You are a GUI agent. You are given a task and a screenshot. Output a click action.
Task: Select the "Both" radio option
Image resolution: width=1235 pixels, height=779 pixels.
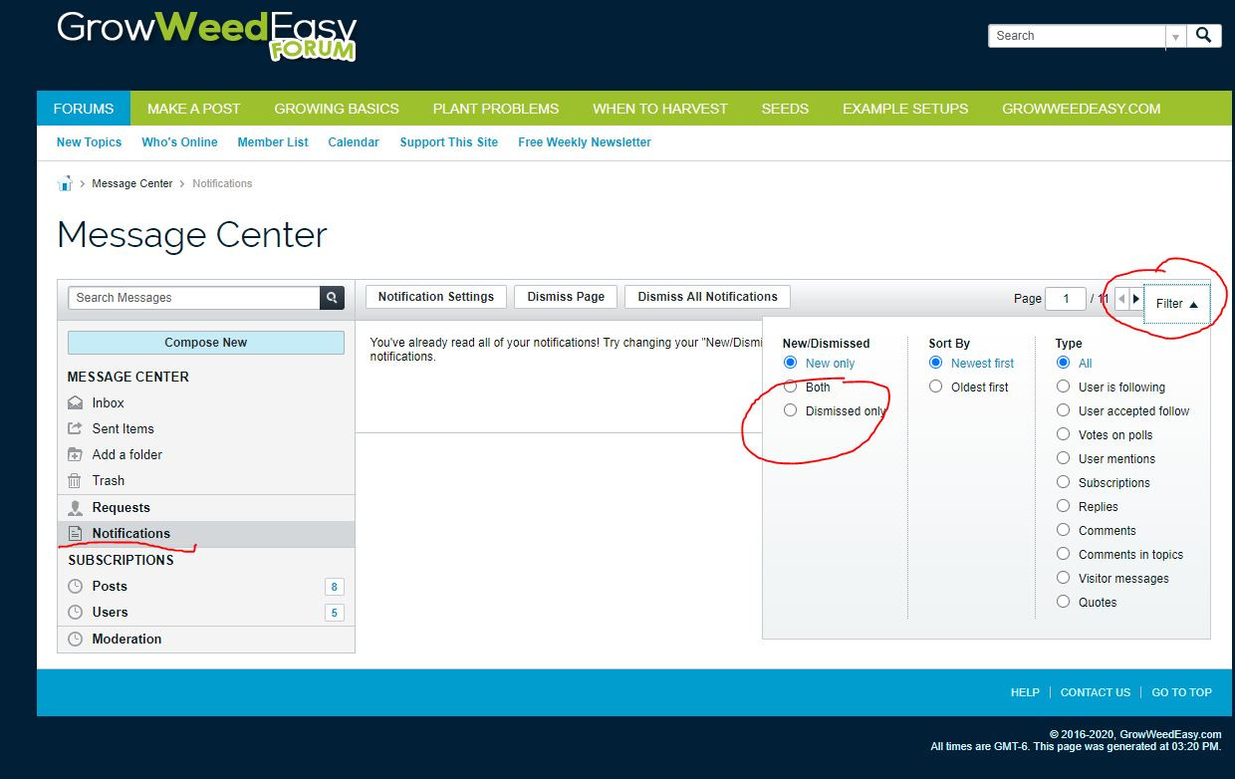click(791, 387)
